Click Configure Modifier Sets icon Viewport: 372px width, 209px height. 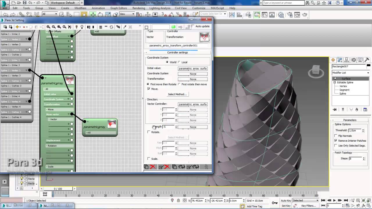tap(365, 110)
